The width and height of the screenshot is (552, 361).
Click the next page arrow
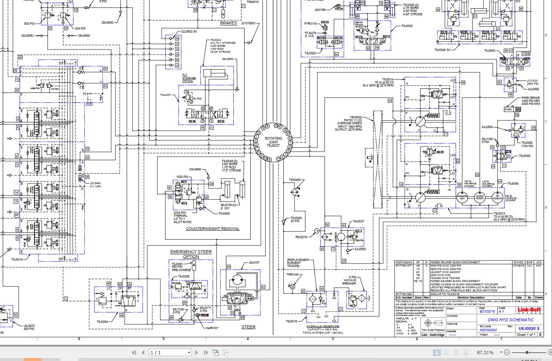(x=196, y=352)
